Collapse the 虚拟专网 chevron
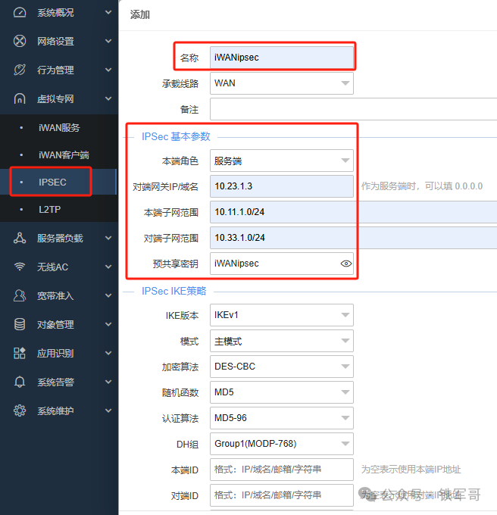This screenshot has height=515, width=497. (108, 98)
